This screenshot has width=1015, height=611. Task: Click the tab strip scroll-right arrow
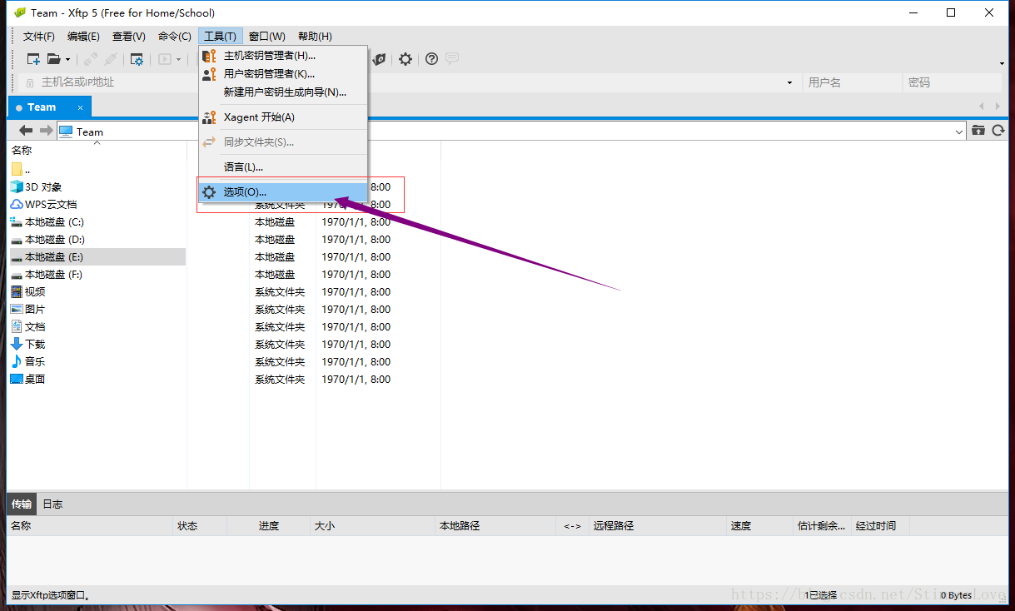[x=998, y=107]
